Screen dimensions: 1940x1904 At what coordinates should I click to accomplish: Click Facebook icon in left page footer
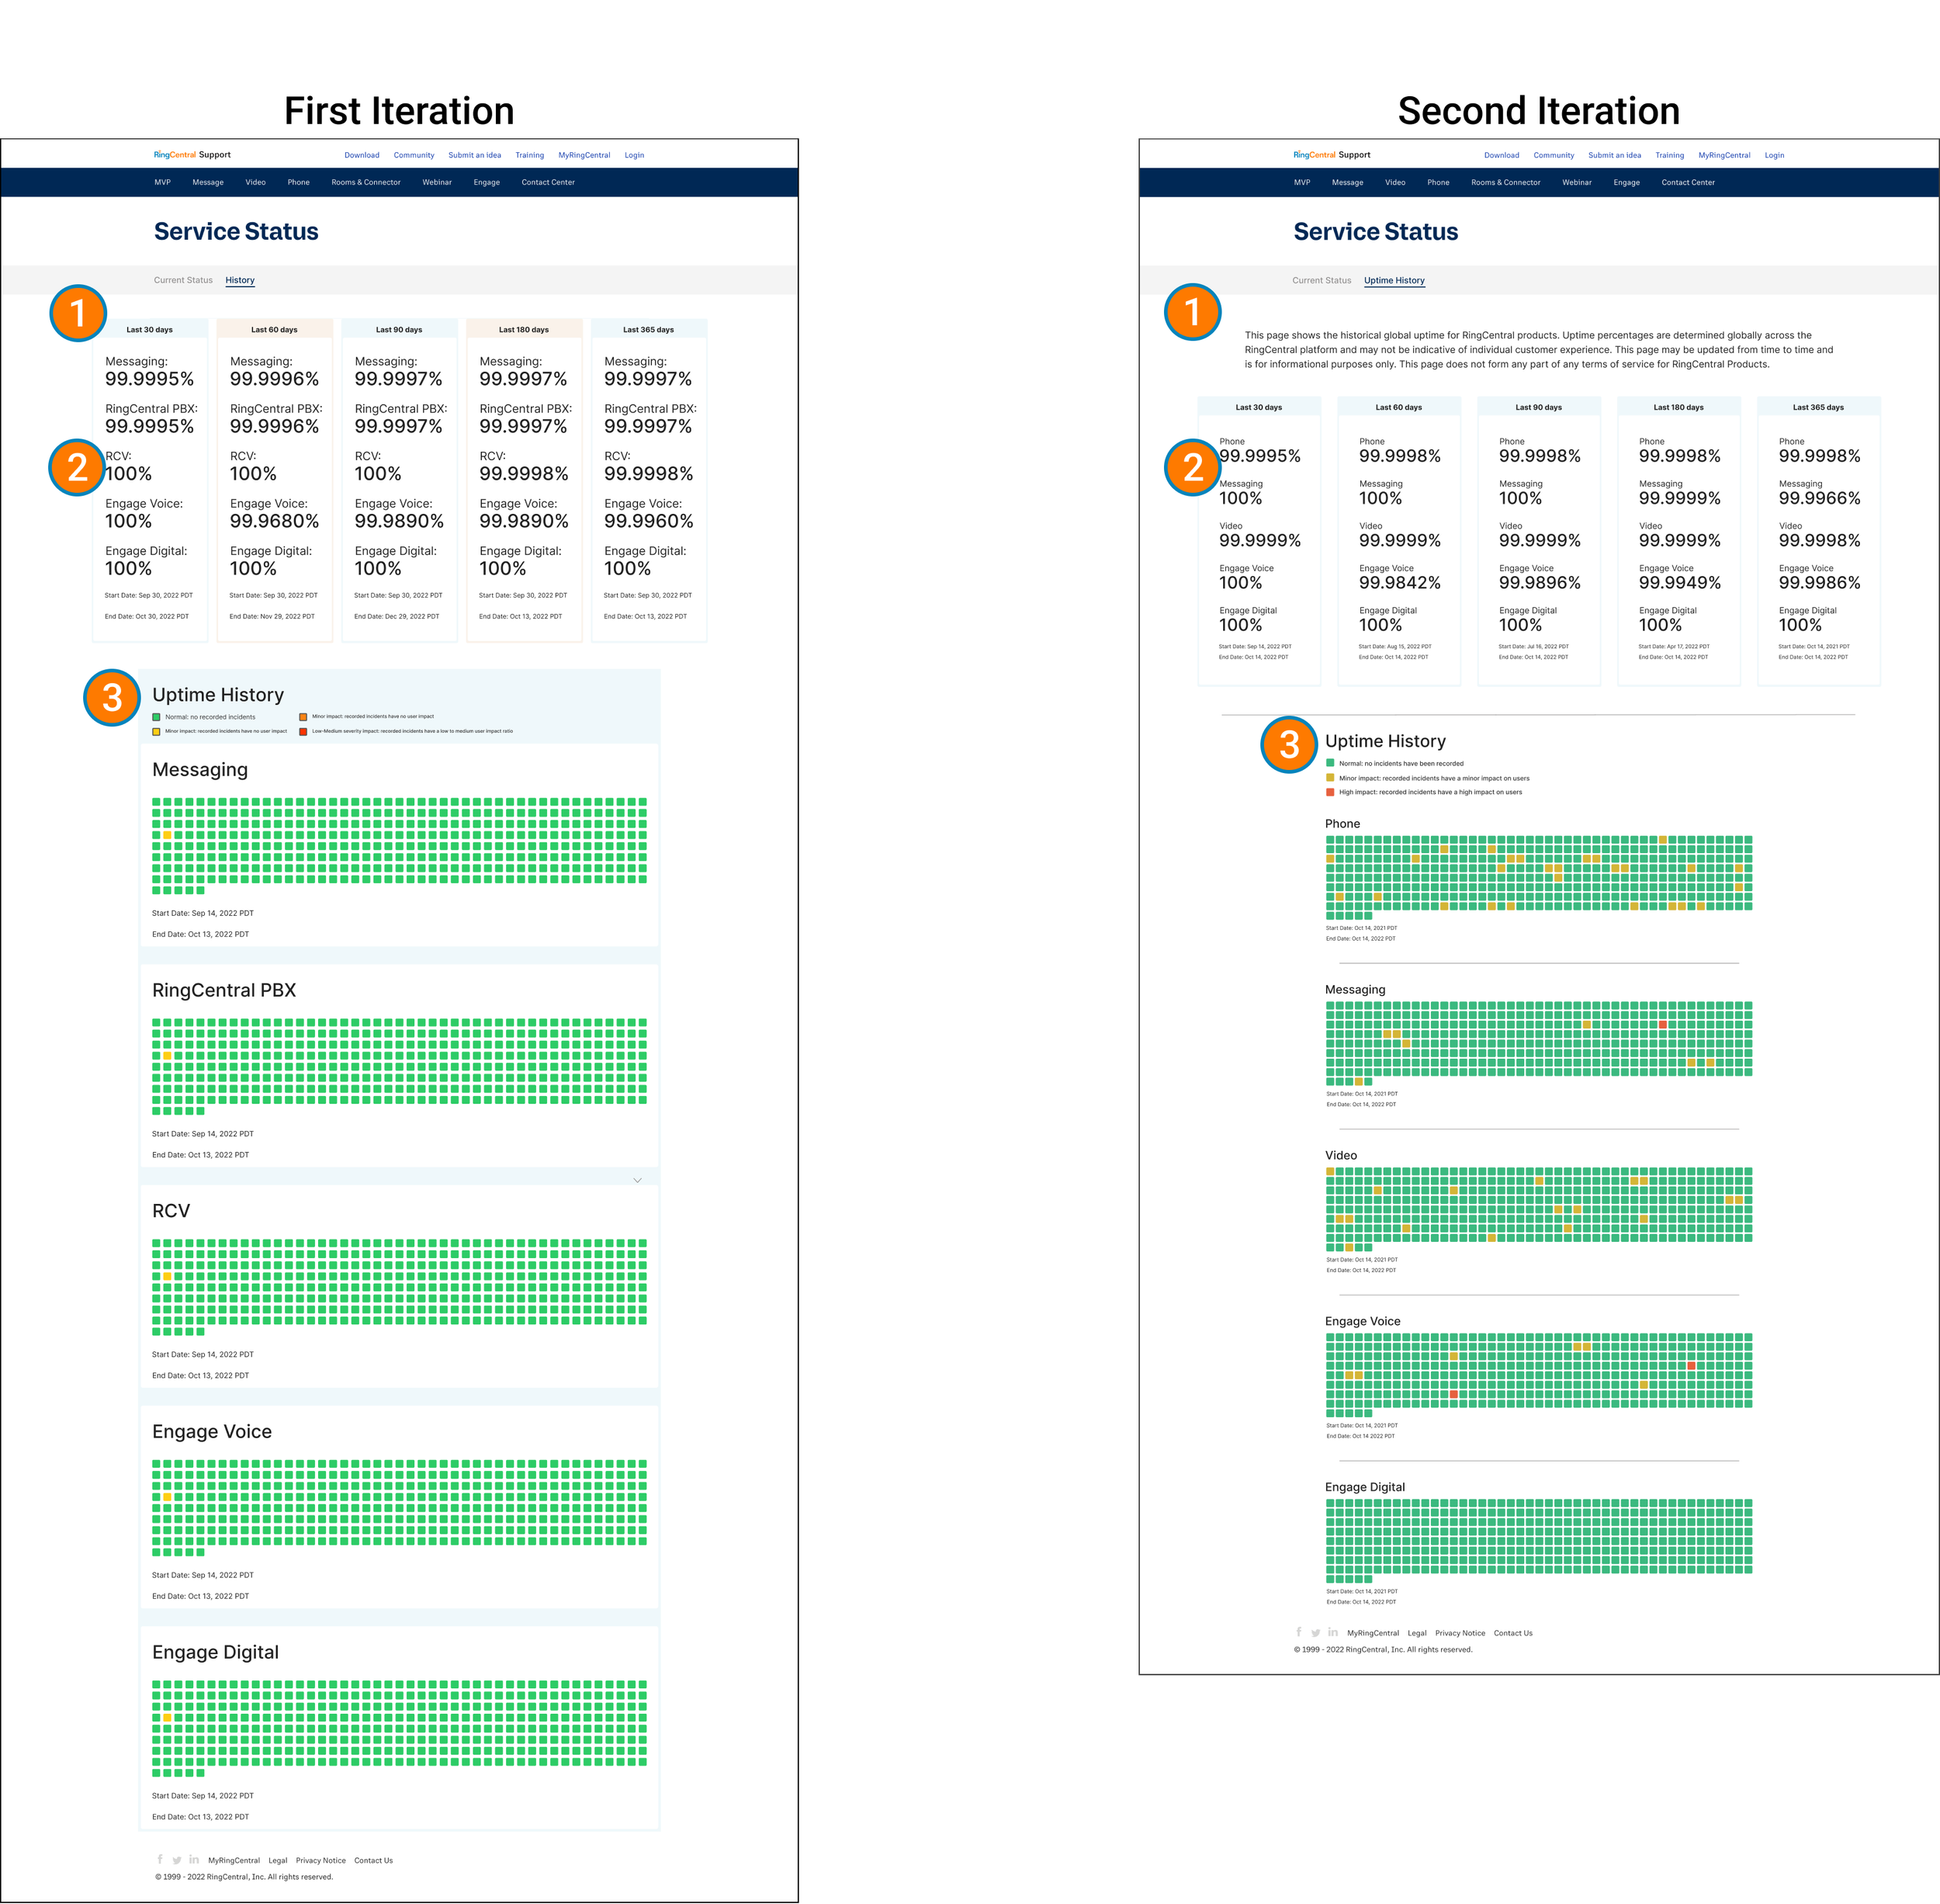click(x=160, y=1859)
